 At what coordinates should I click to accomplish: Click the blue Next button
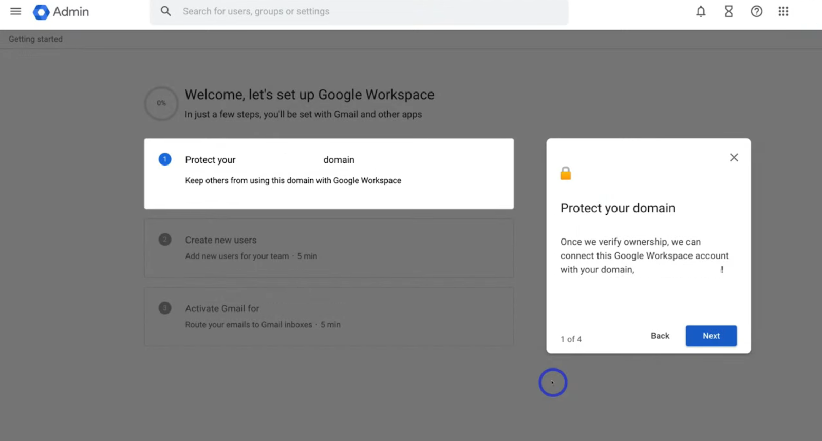tap(711, 336)
